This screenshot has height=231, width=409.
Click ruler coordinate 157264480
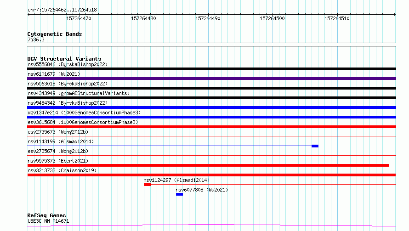coord(143,18)
